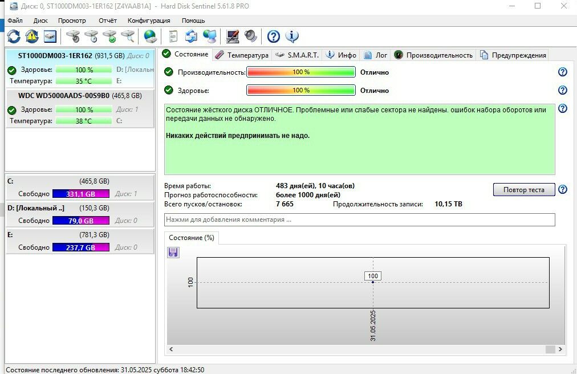Click the globe and monitor toolbar icon
This screenshot has width=577, height=374.
tap(210, 36)
